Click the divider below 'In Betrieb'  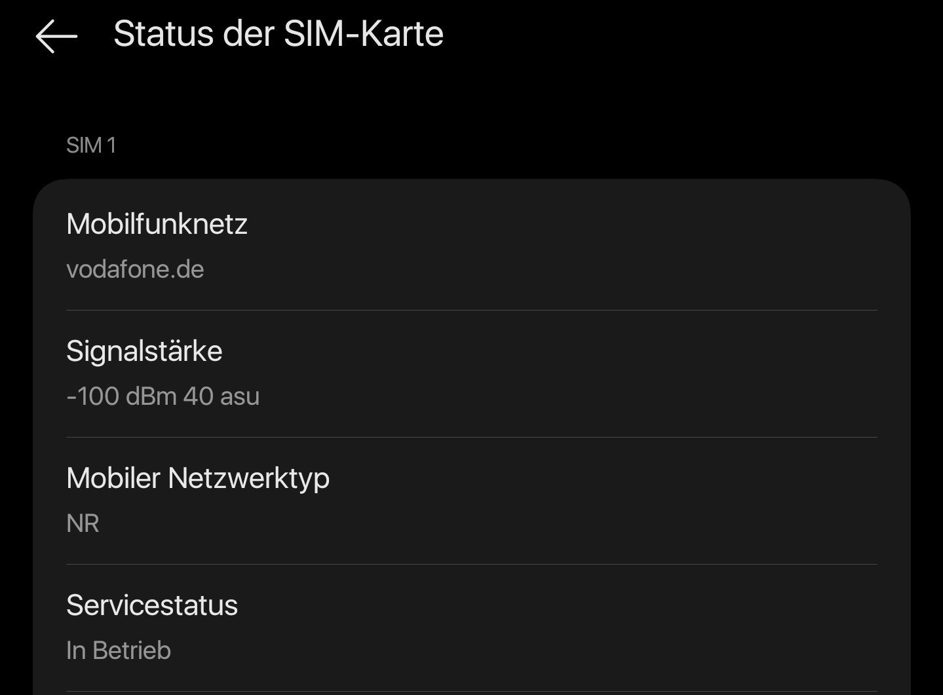point(471,691)
